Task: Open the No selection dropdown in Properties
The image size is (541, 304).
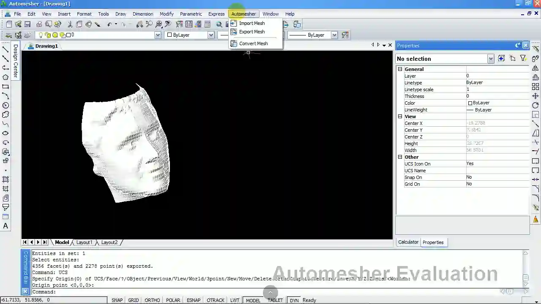Action: coord(490,59)
